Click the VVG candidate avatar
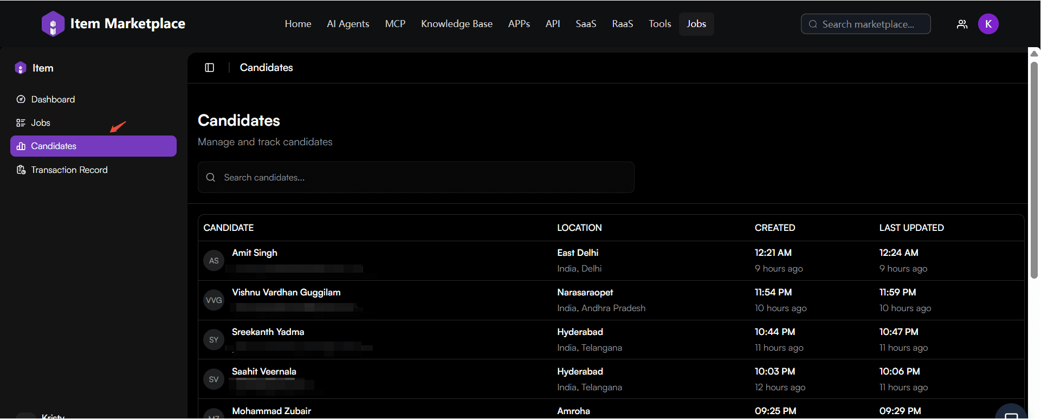 click(x=214, y=300)
